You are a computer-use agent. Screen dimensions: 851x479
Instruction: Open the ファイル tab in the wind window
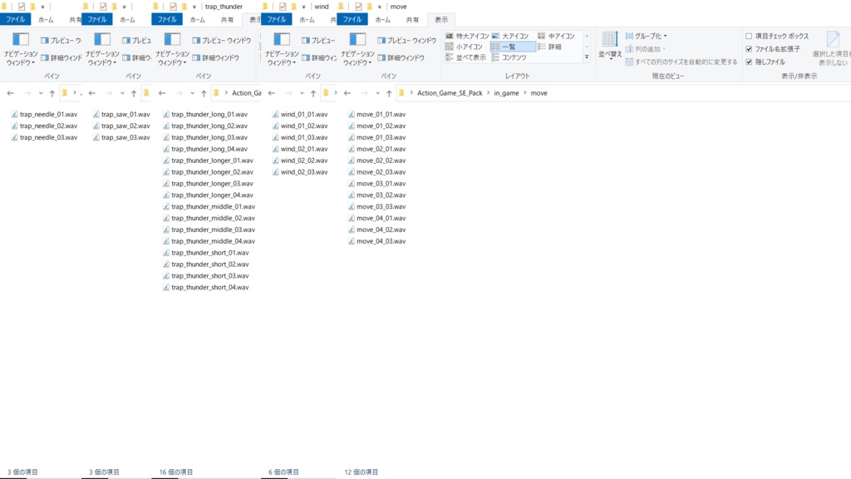pyautogui.click(x=276, y=20)
